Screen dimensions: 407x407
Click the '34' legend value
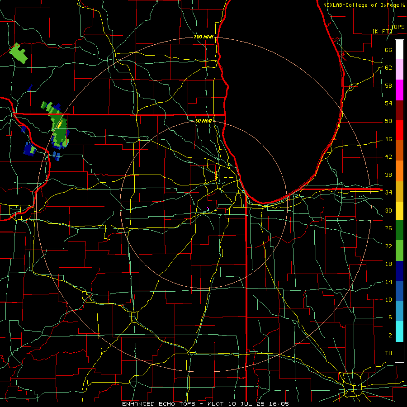388,193
